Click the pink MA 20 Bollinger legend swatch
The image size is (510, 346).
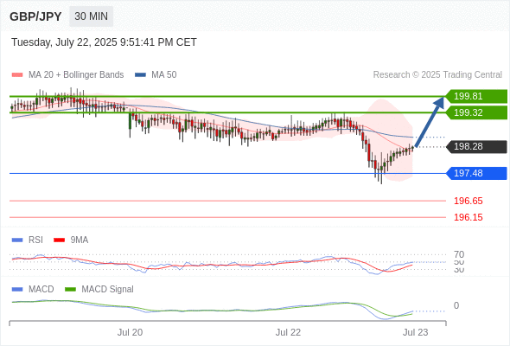(17, 75)
